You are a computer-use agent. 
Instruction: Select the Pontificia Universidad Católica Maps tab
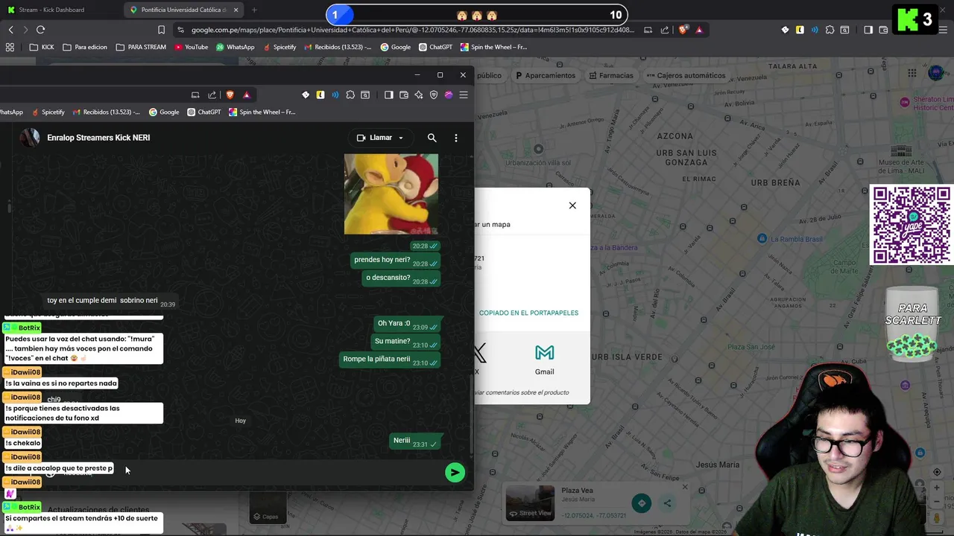click(184, 10)
